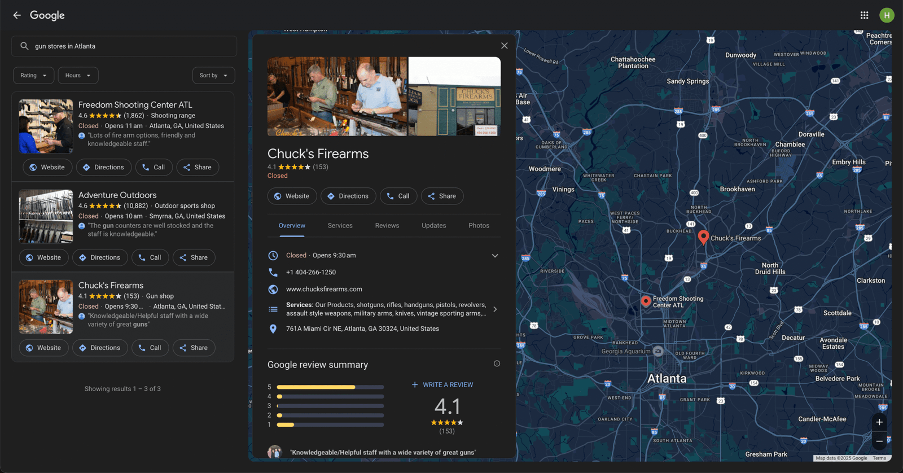903x473 pixels.
Task: Open the Photos tab
Action: [x=479, y=226]
